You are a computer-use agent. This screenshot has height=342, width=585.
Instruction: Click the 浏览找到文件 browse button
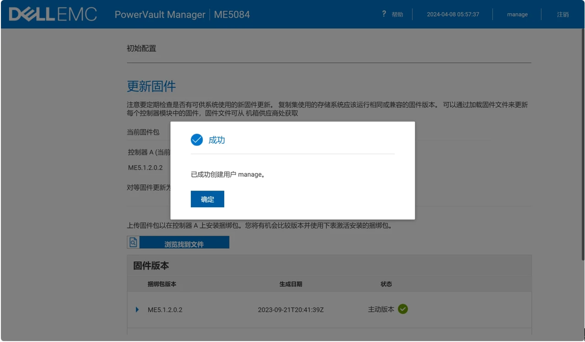pos(185,243)
